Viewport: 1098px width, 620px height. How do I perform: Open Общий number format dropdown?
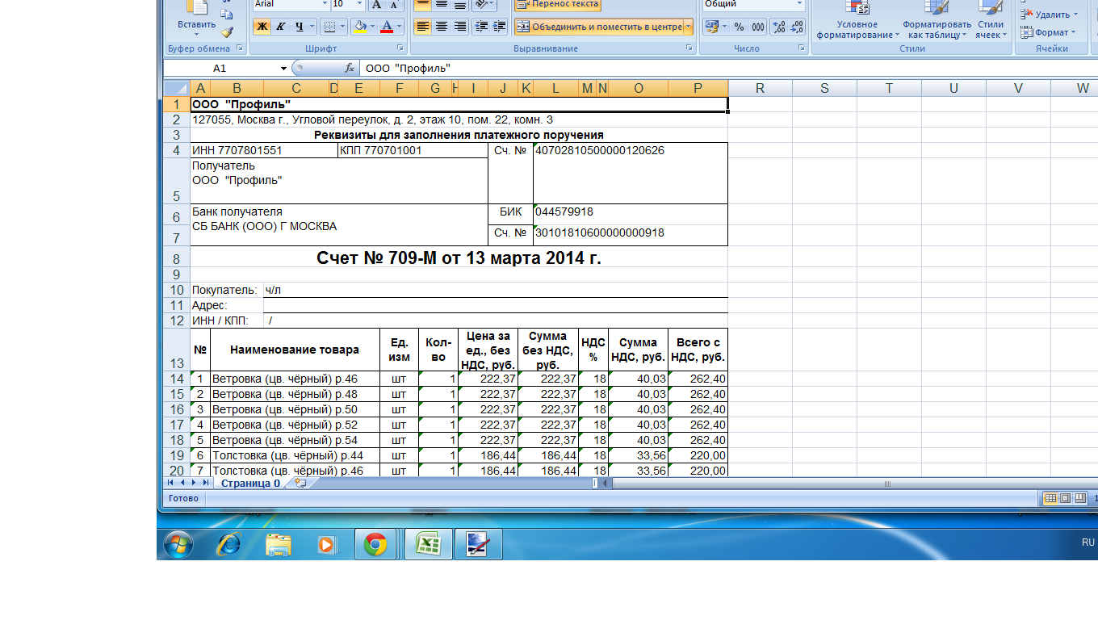799,5
